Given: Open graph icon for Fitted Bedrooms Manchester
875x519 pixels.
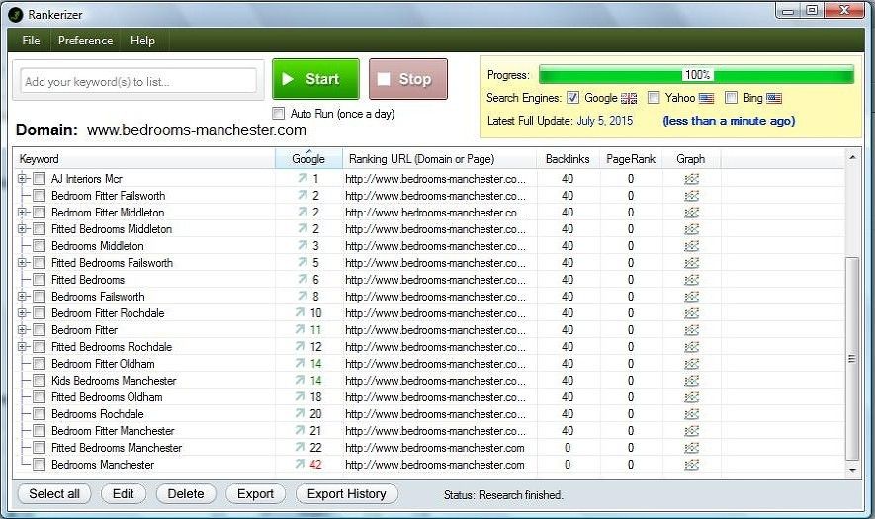Looking at the screenshot, I should 691,448.
